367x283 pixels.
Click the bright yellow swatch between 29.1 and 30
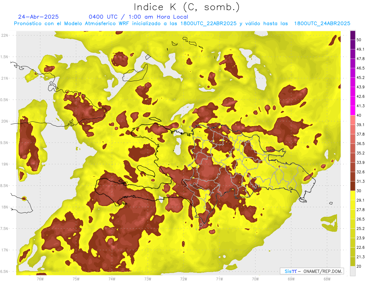click(x=353, y=195)
